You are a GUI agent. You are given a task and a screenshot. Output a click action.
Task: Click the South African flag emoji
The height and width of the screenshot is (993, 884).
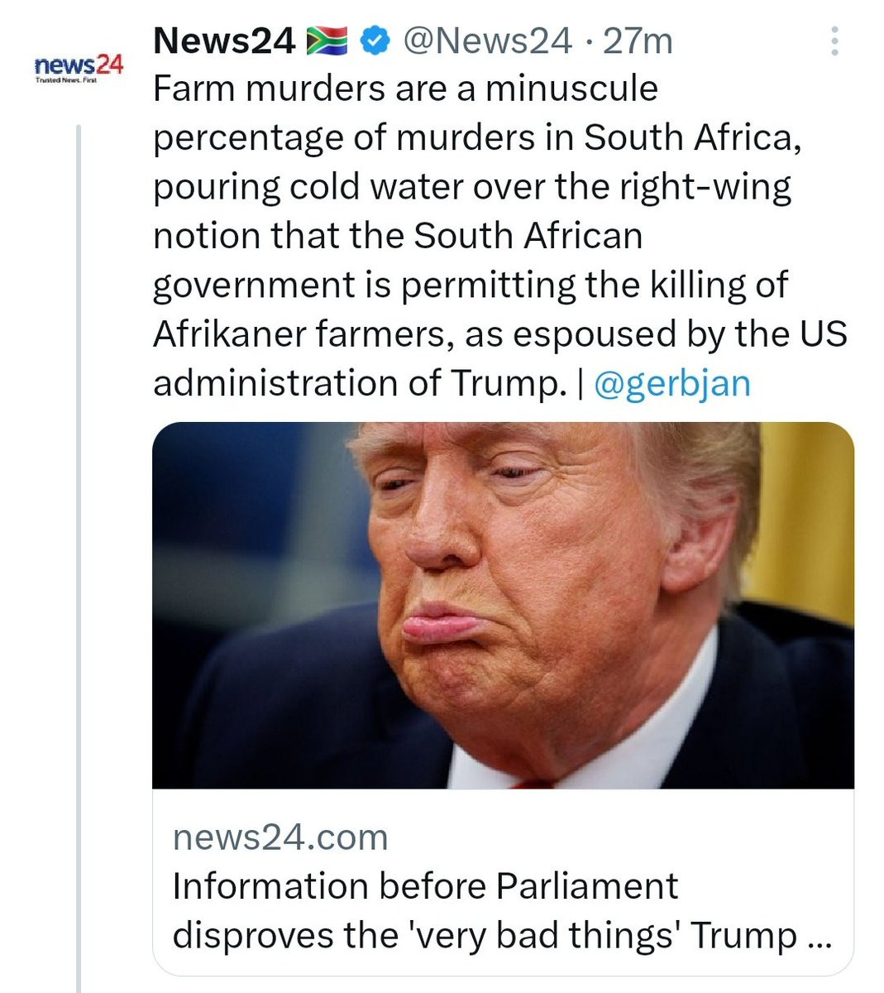tap(327, 41)
